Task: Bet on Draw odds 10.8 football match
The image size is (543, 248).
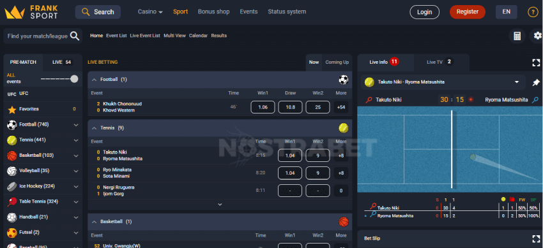Action: point(290,107)
